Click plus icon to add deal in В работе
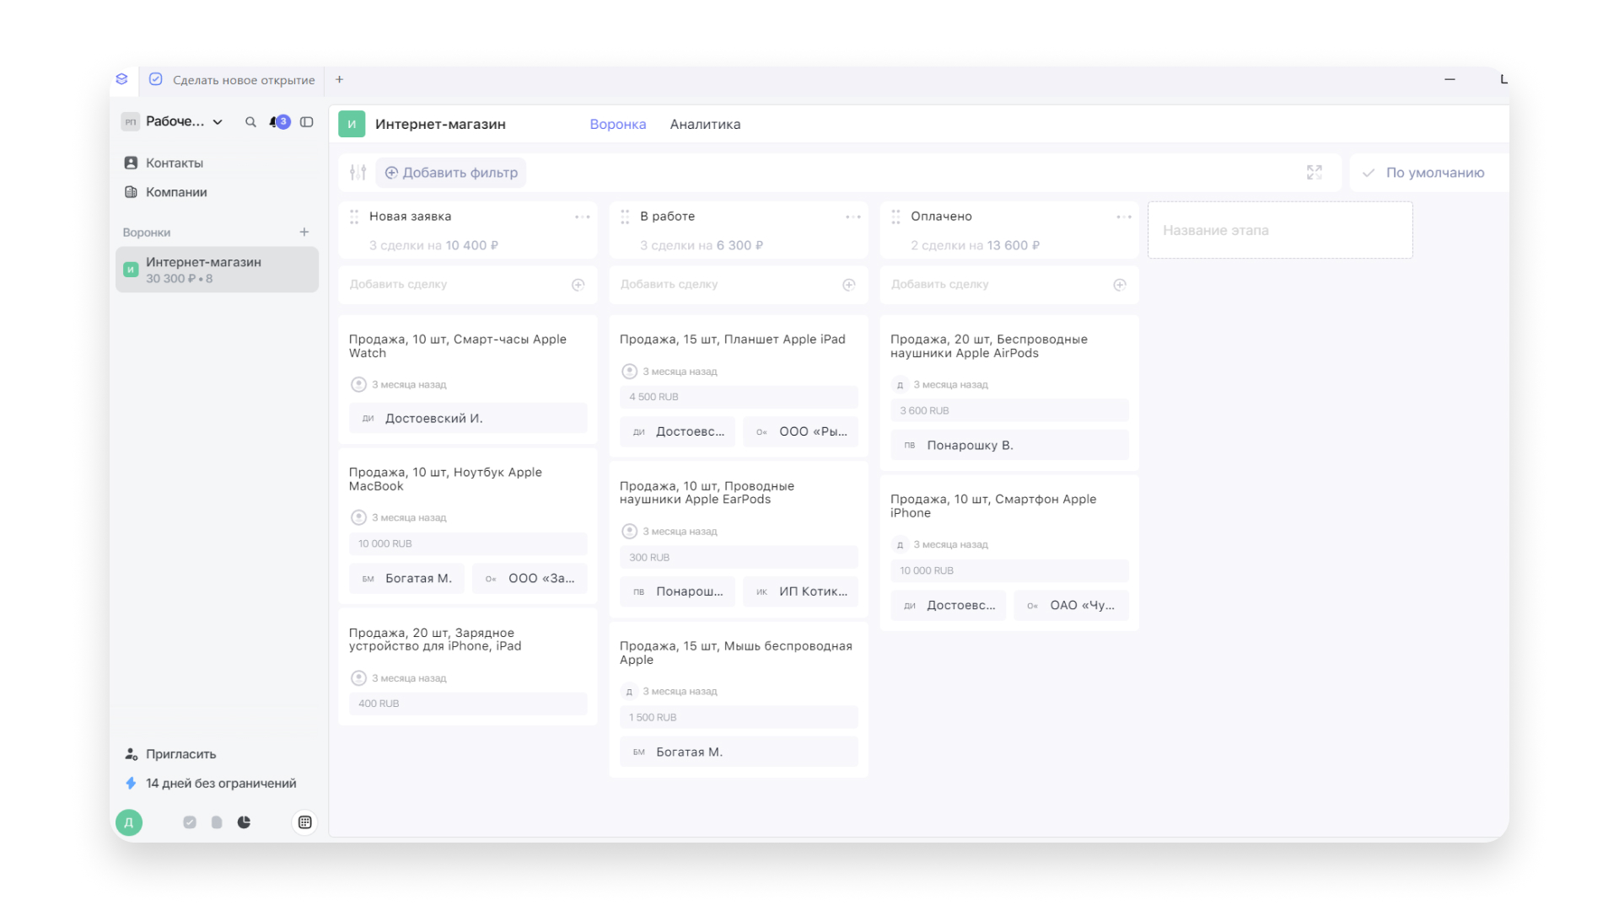This screenshot has height=910, width=1619. (x=849, y=285)
